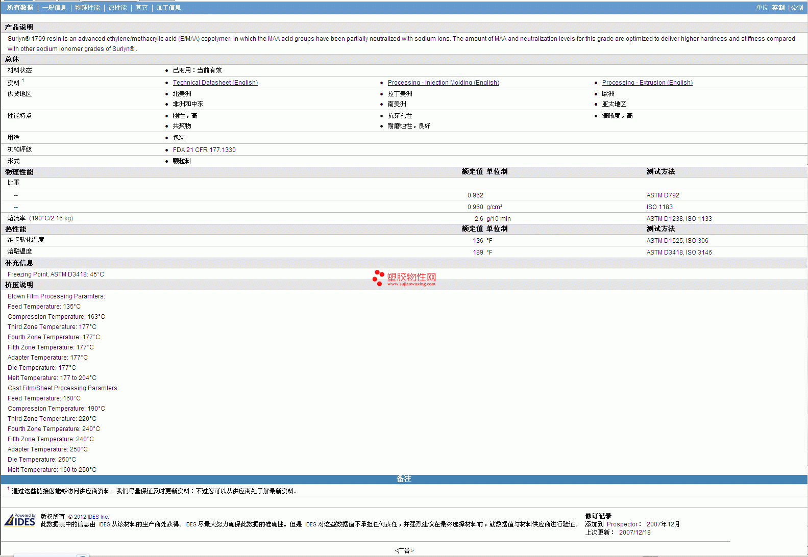The height and width of the screenshot is (557, 808).
Task: Select 英制 units option
Action: click(778, 8)
